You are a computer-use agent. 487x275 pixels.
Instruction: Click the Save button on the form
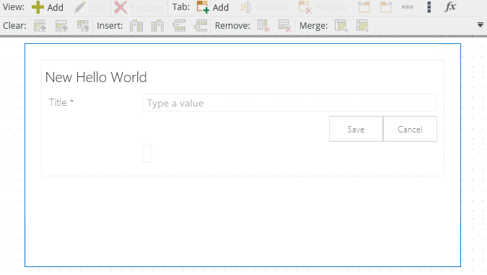pos(356,129)
